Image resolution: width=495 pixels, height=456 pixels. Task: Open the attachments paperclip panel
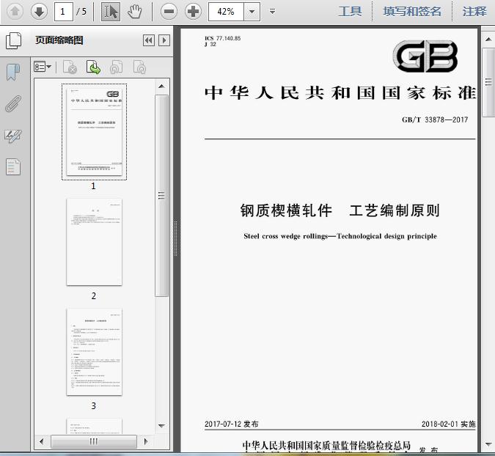point(13,104)
